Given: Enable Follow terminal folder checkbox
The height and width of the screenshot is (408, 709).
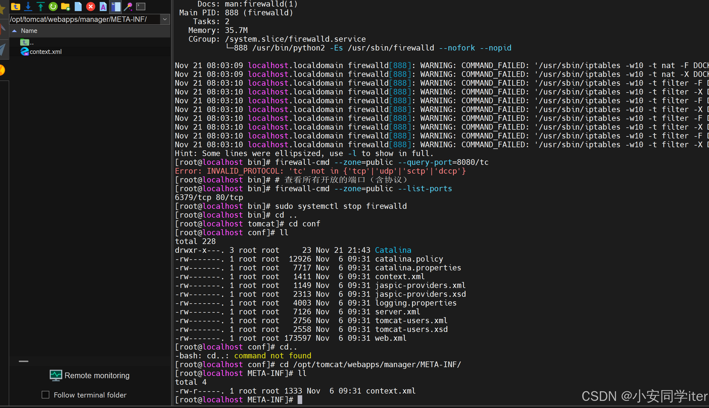Looking at the screenshot, I should click(45, 395).
